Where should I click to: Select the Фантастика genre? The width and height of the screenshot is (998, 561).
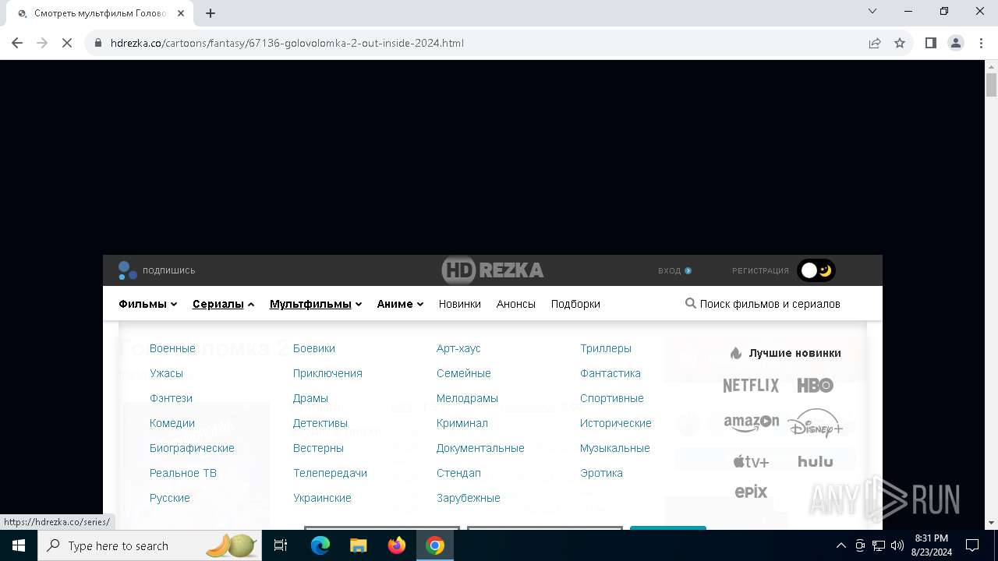(610, 373)
